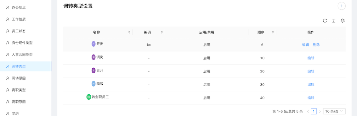Go to next page arrow
357x116 pixels.
[x=320, y=111]
